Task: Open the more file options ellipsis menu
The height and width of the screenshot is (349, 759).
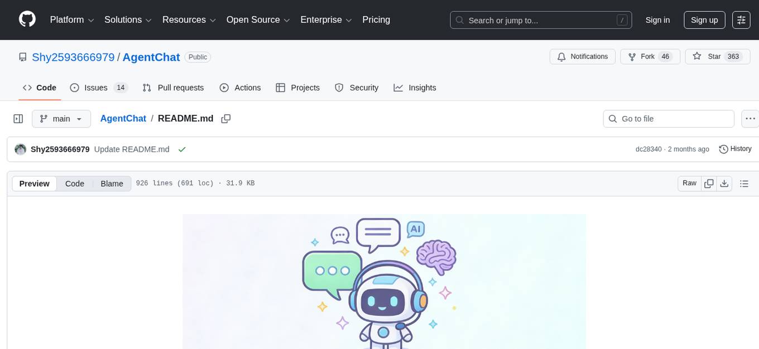Action: (750, 118)
